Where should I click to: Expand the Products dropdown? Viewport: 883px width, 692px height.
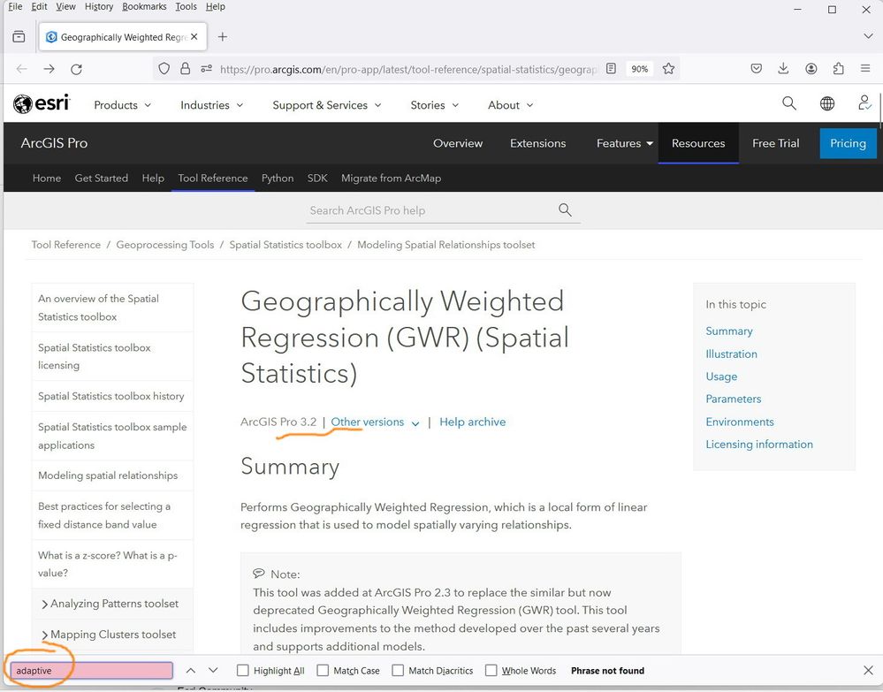pos(122,105)
